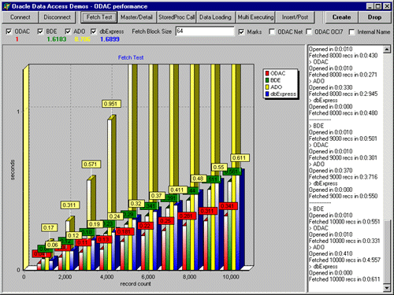Screen dimensions: 394x295
Task: Click the yellow 0.411 chart mark
Action: [x=178, y=190]
